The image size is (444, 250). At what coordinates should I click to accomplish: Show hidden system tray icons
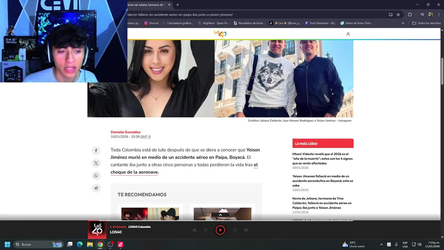(x=381, y=244)
